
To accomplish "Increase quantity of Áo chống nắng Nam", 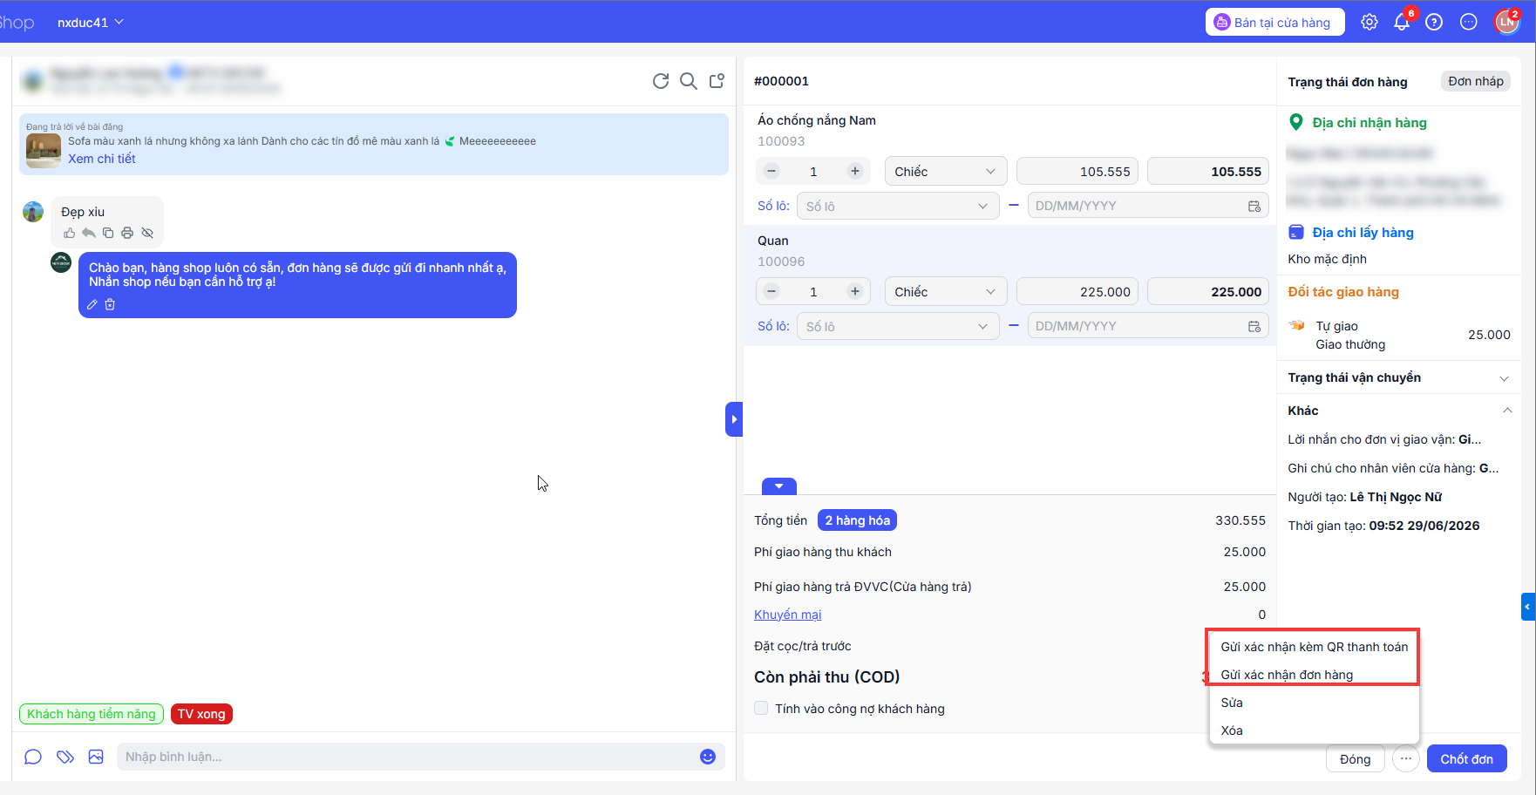I will click(855, 172).
